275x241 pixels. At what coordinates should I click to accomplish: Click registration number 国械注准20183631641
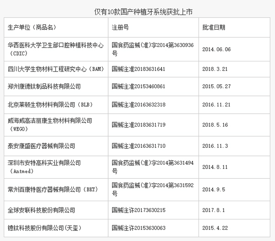tap(138, 69)
